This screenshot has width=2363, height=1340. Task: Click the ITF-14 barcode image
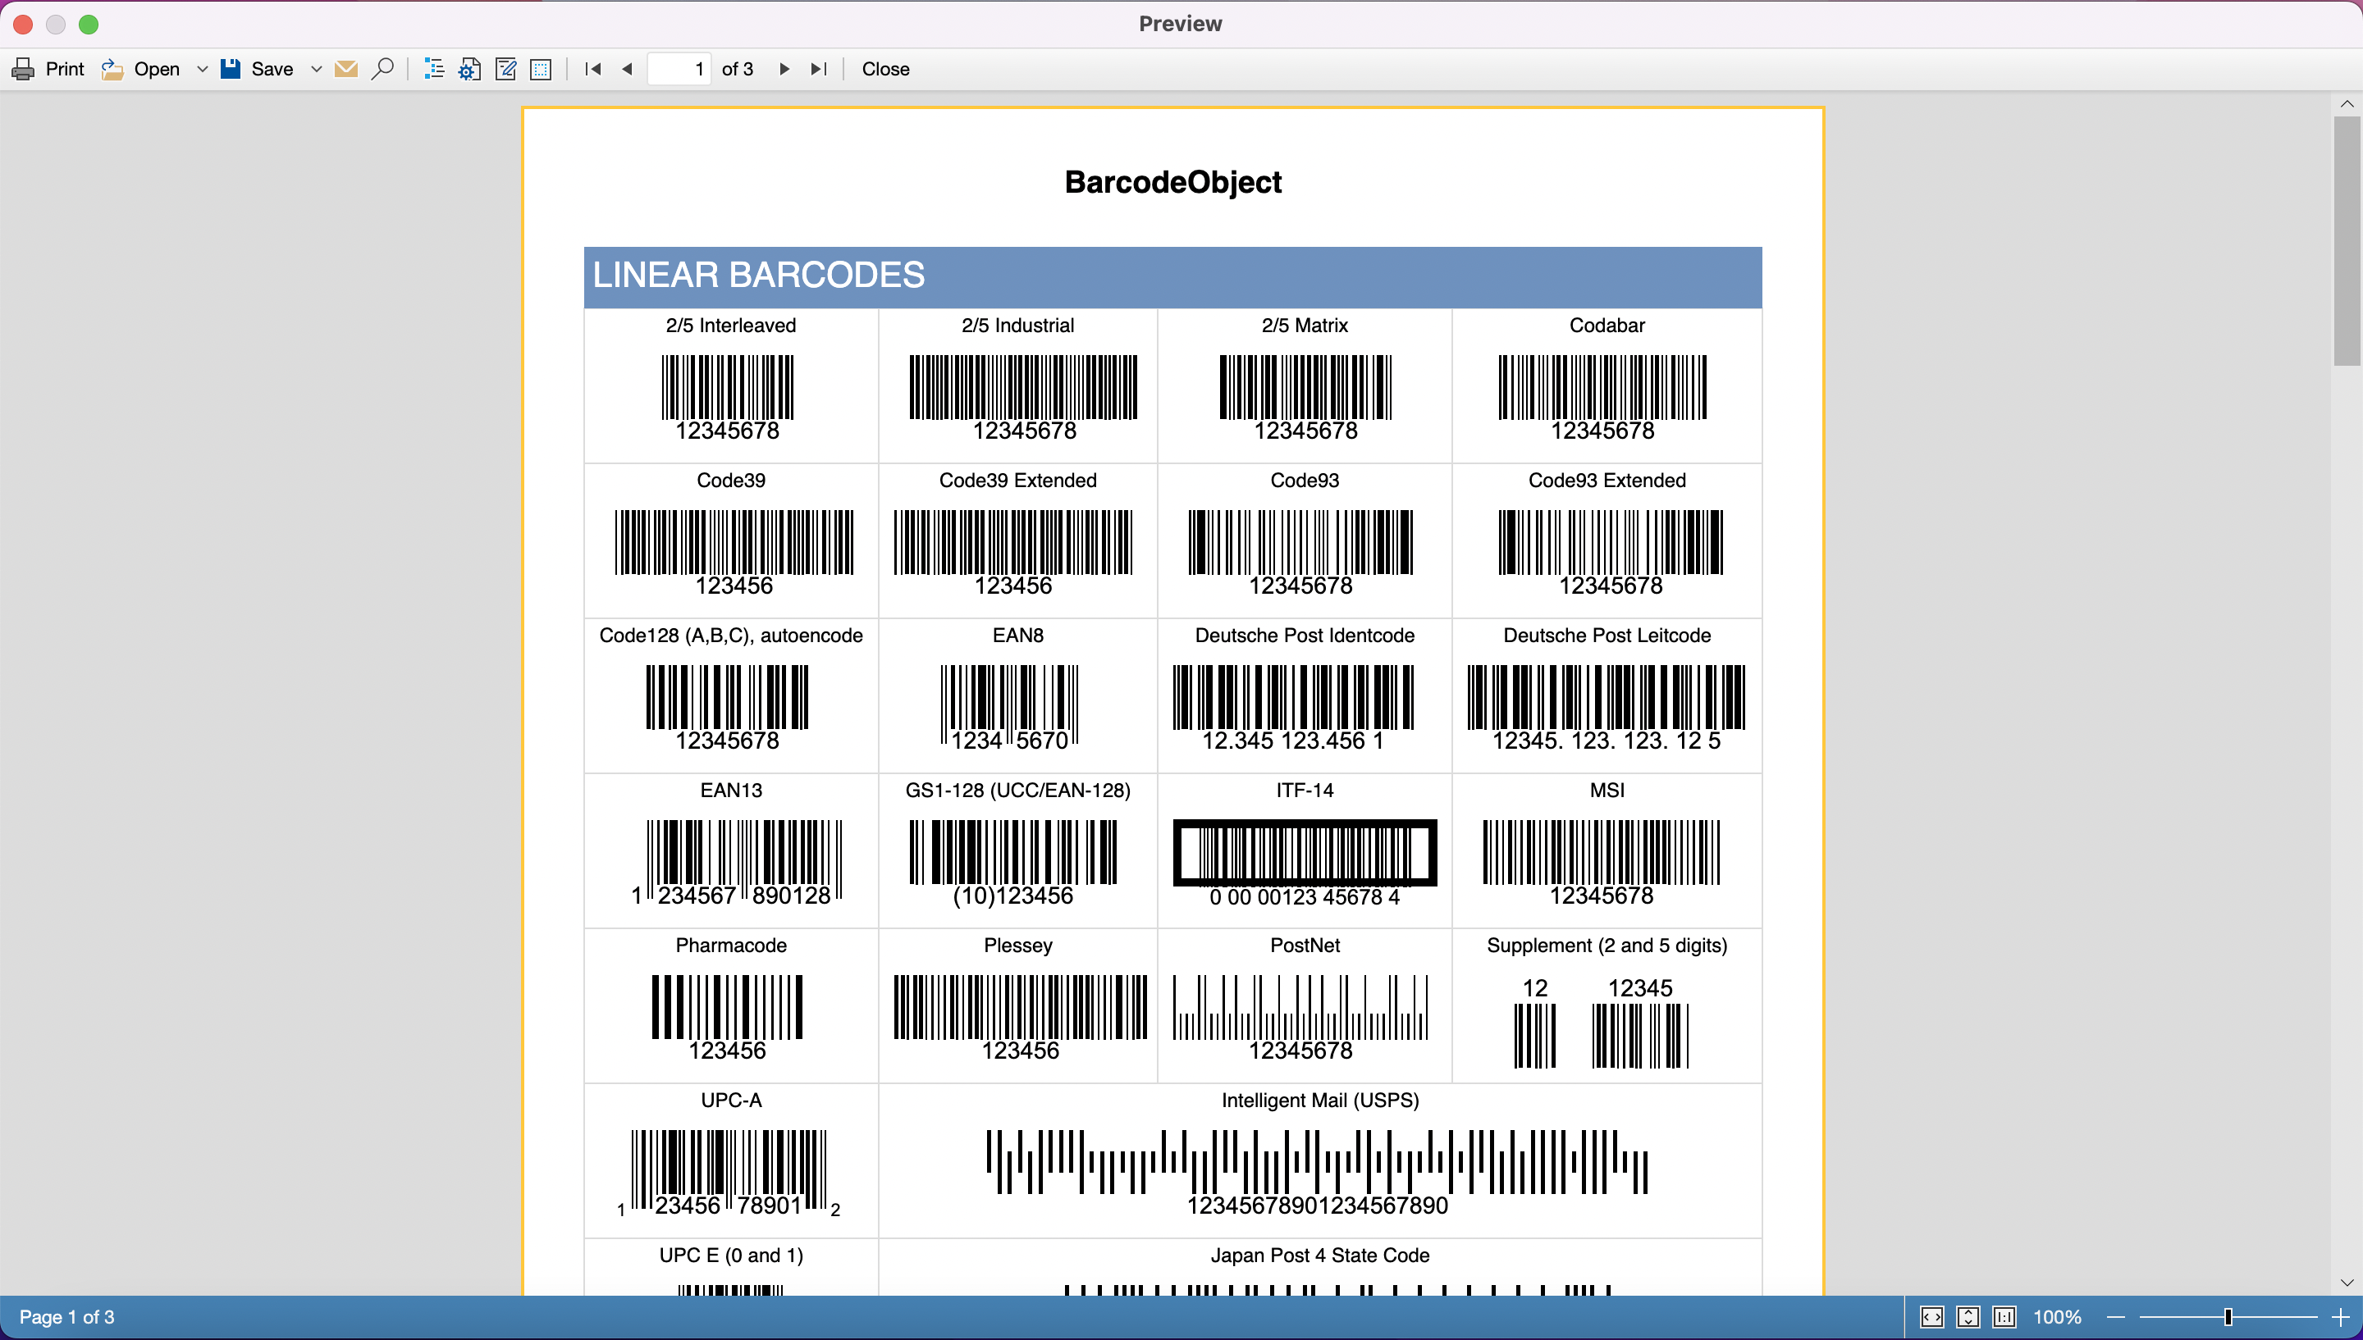tap(1305, 864)
